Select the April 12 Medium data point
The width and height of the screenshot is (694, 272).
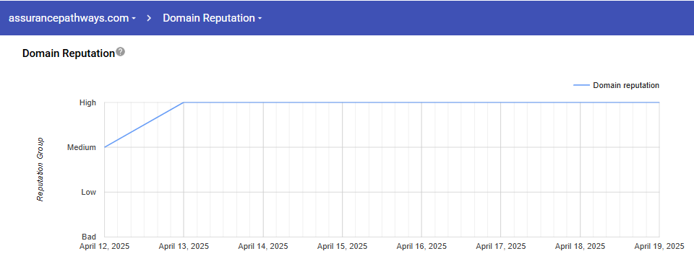[x=105, y=147]
